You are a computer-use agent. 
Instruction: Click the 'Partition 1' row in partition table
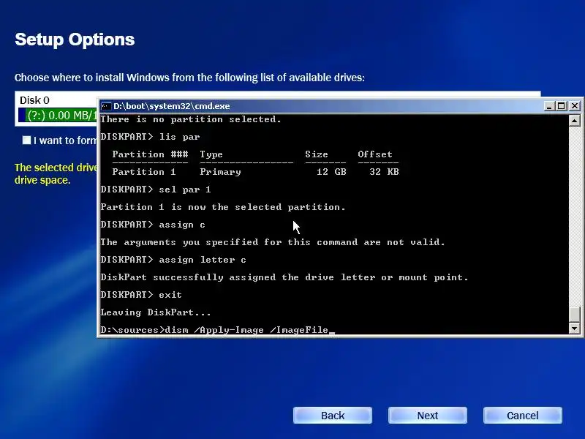pyautogui.click(x=255, y=172)
